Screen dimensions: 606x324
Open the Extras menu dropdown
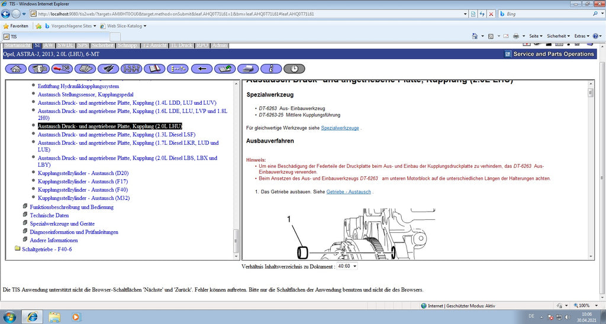click(x=582, y=36)
